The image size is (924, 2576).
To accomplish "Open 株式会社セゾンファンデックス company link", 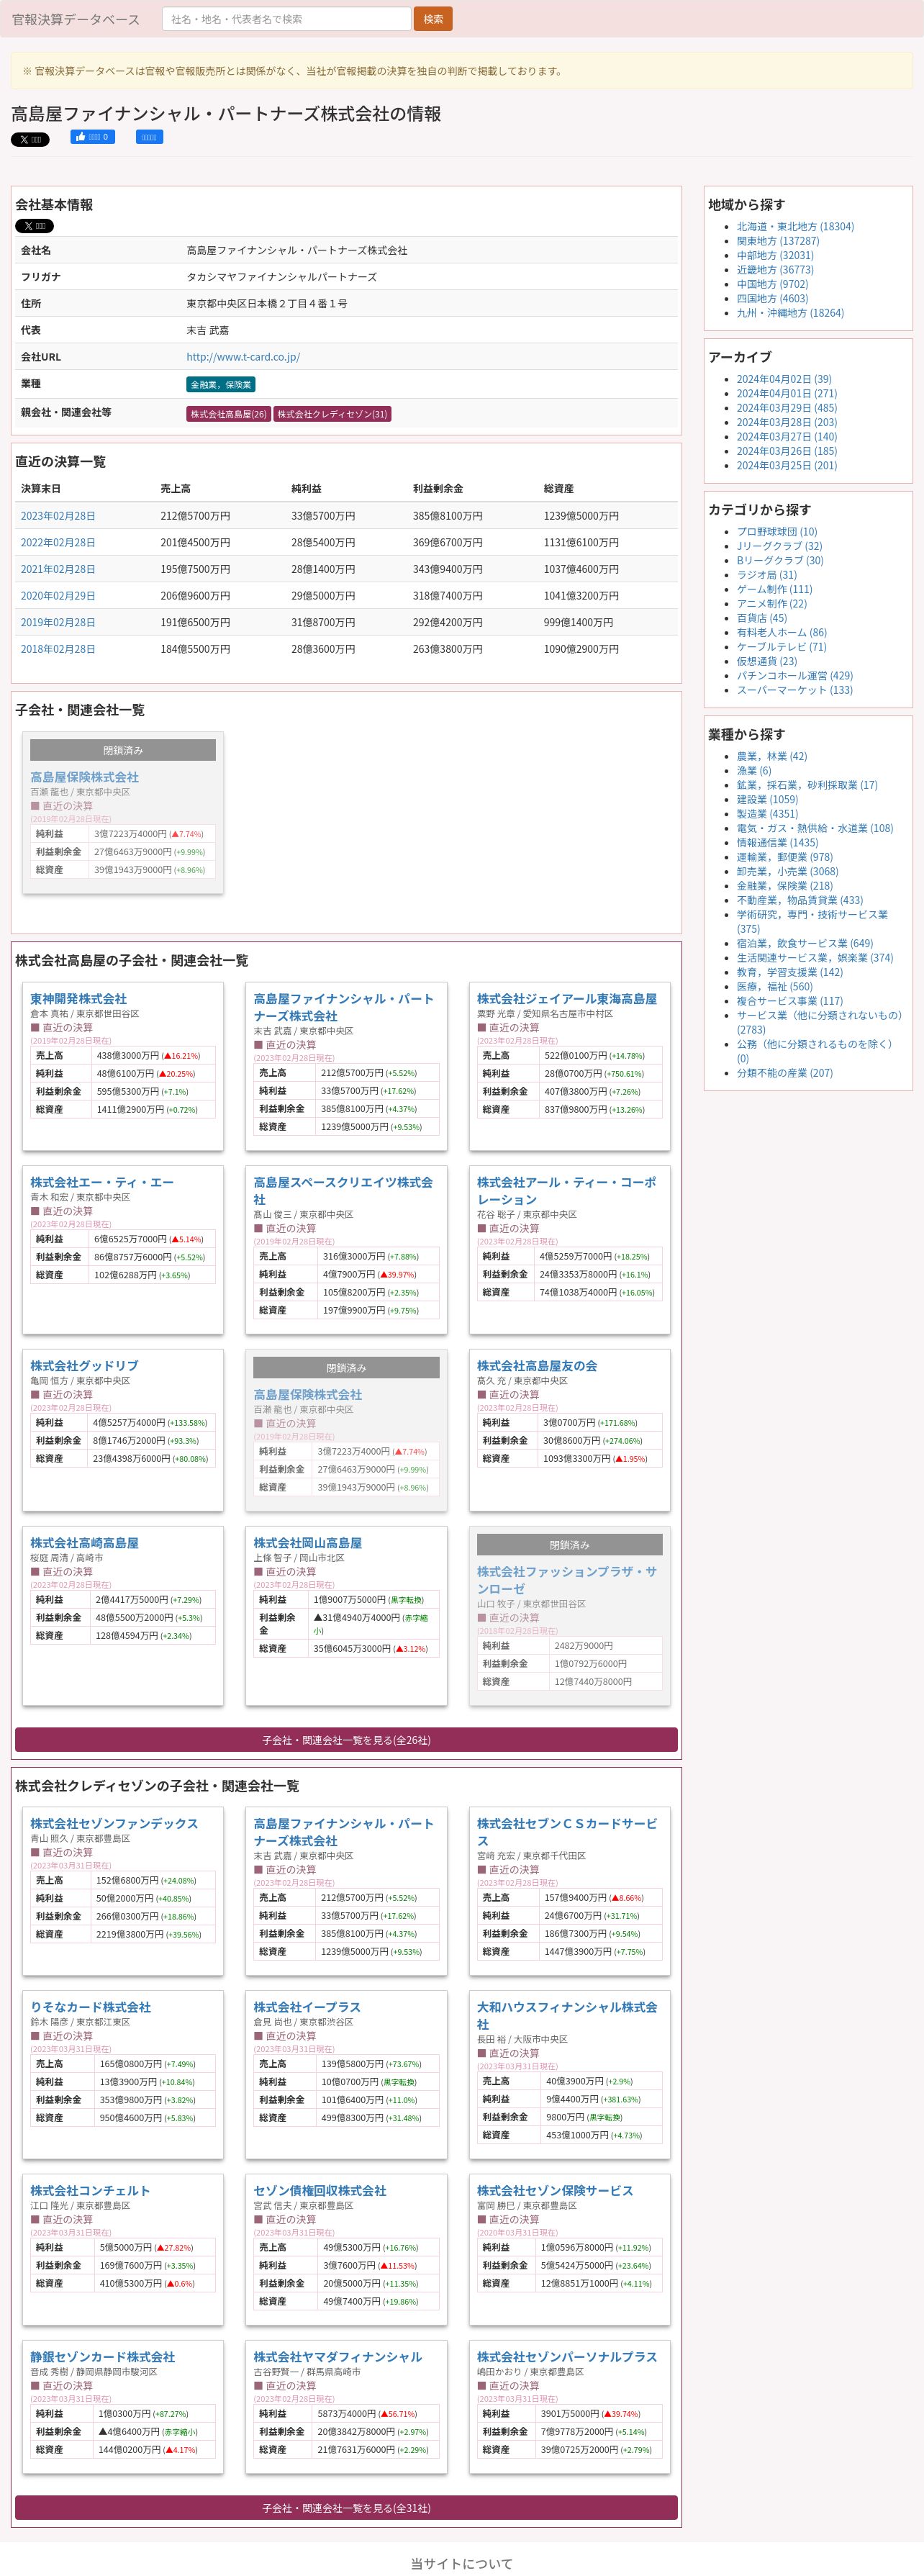I will [x=114, y=1824].
